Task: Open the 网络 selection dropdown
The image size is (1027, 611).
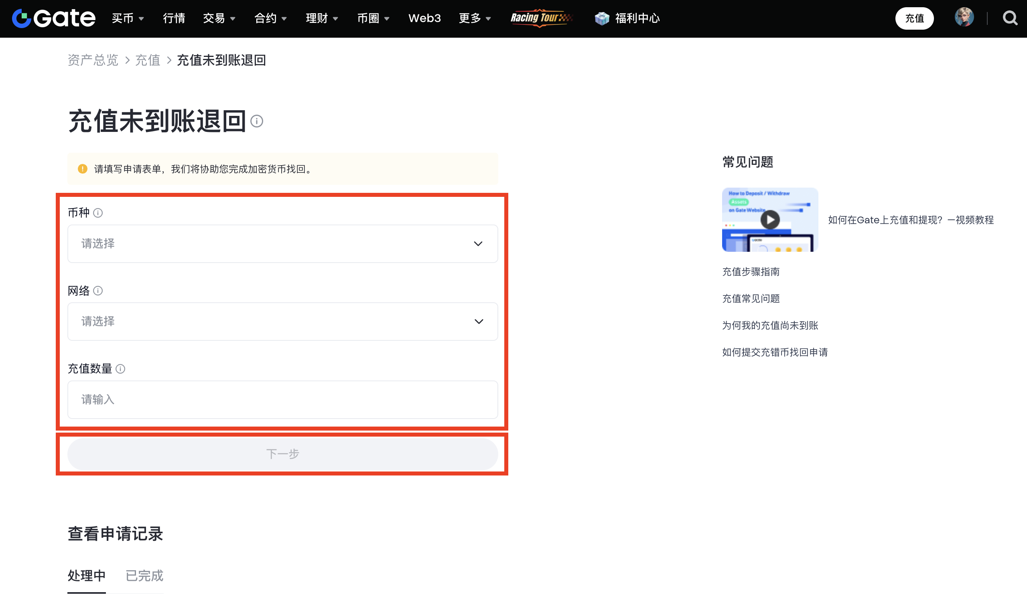Action: coord(282,322)
